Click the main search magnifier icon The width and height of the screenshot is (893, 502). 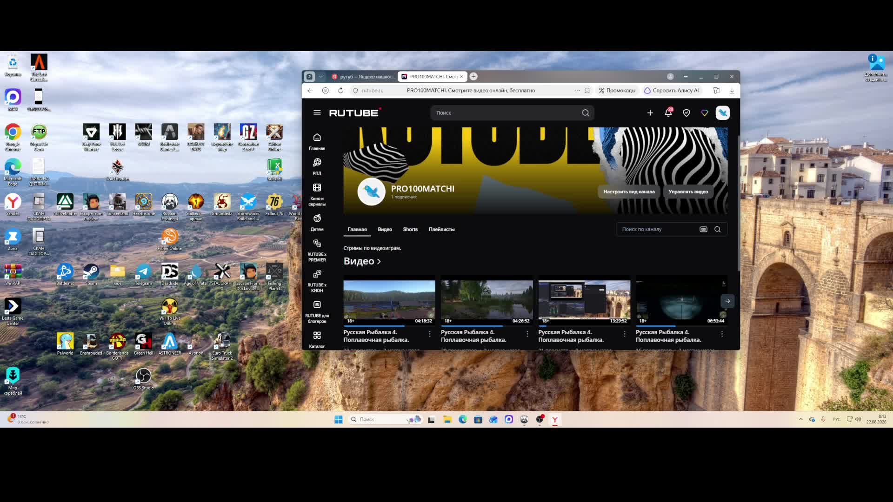586,113
